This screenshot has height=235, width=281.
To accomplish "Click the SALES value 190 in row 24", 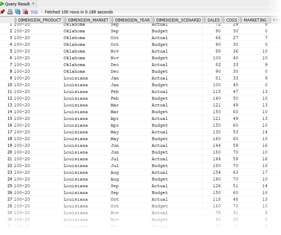I will point(216,179).
